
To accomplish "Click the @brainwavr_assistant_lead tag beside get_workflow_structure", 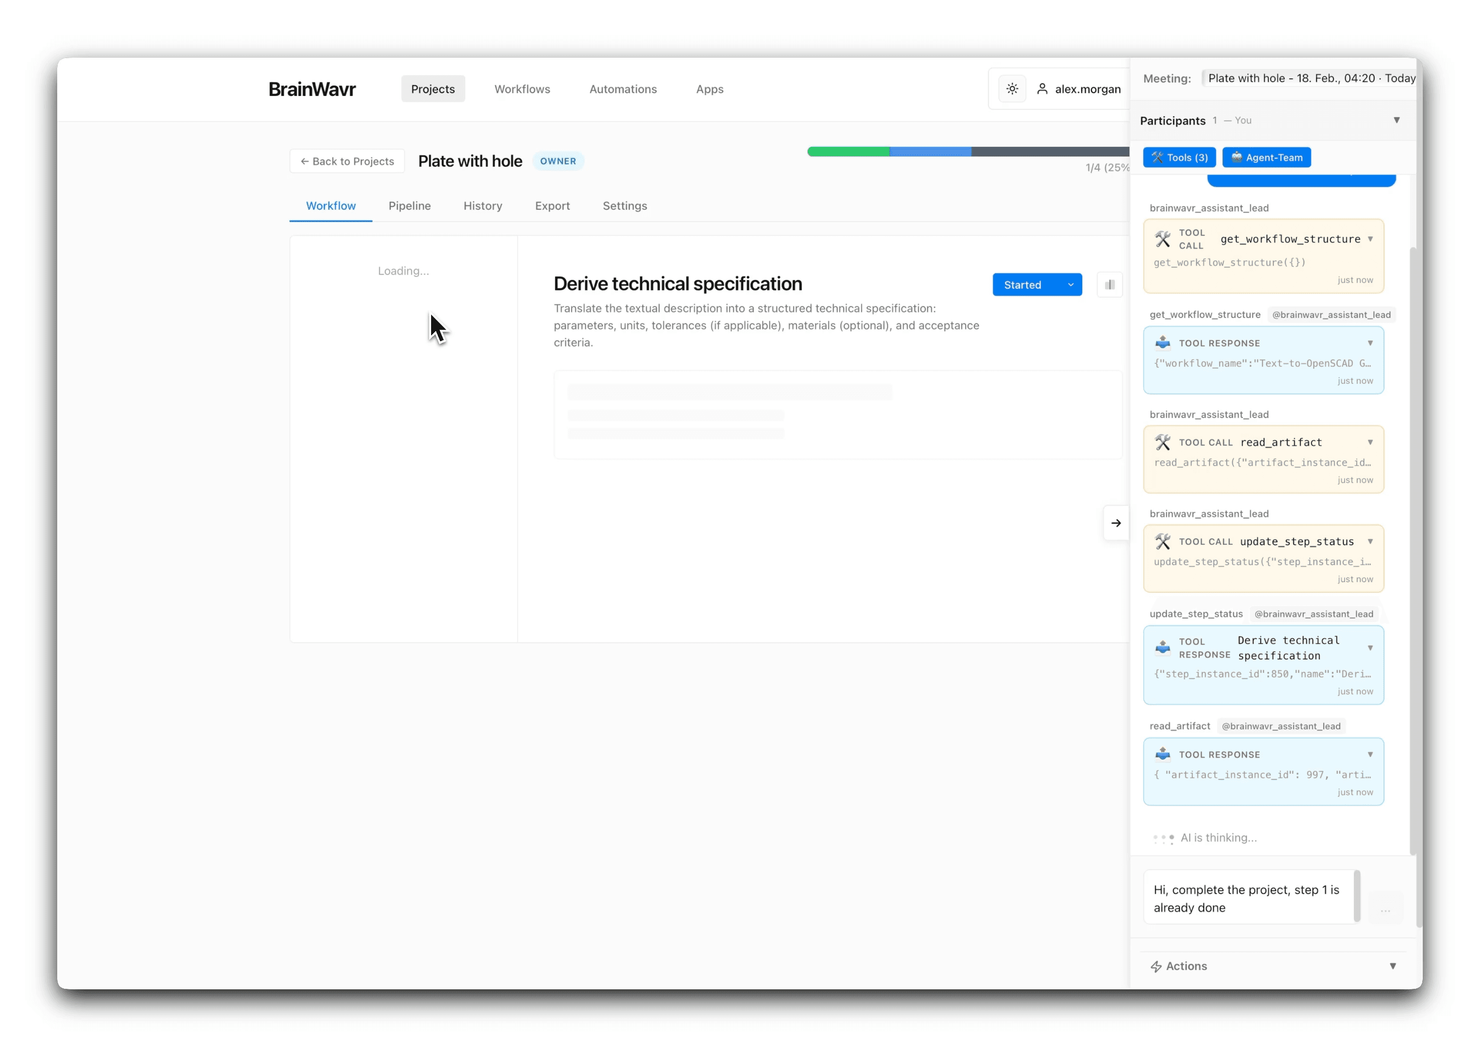I will pyautogui.click(x=1331, y=315).
